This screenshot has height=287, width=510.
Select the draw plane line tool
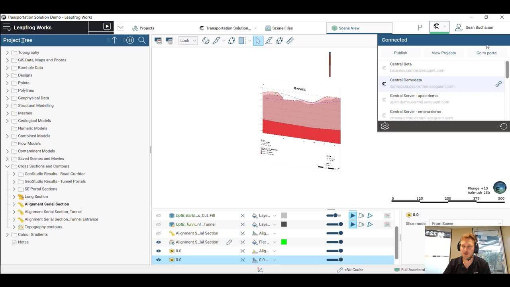[x=269, y=41]
